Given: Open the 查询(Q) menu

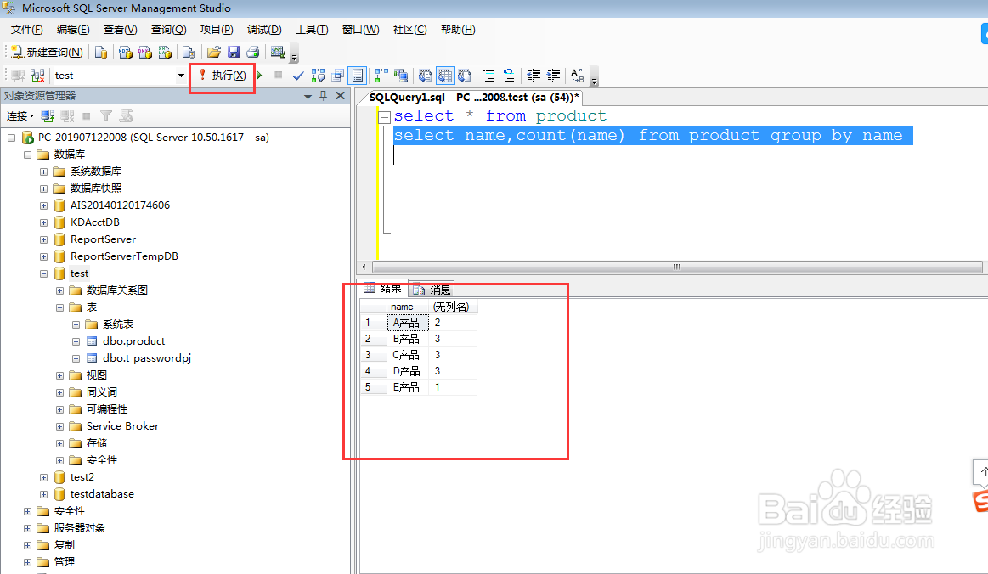Looking at the screenshot, I should (x=168, y=30).
